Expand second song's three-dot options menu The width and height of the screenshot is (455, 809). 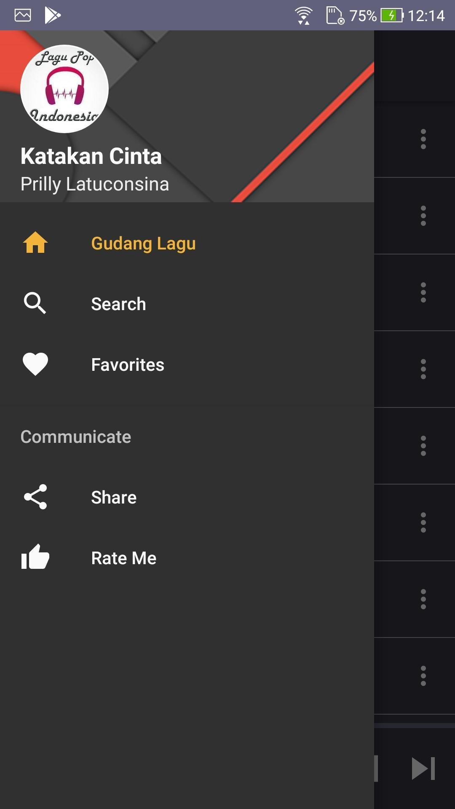click(x=423, y=216)
